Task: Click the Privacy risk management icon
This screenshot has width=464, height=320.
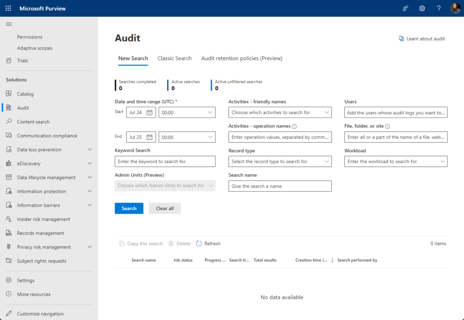Action: [9, 247]
